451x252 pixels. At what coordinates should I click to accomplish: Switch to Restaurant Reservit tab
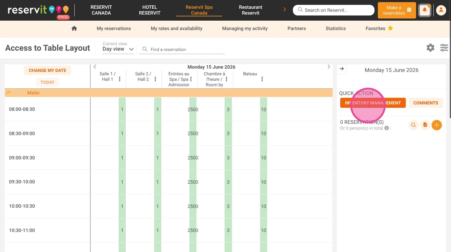251,10
